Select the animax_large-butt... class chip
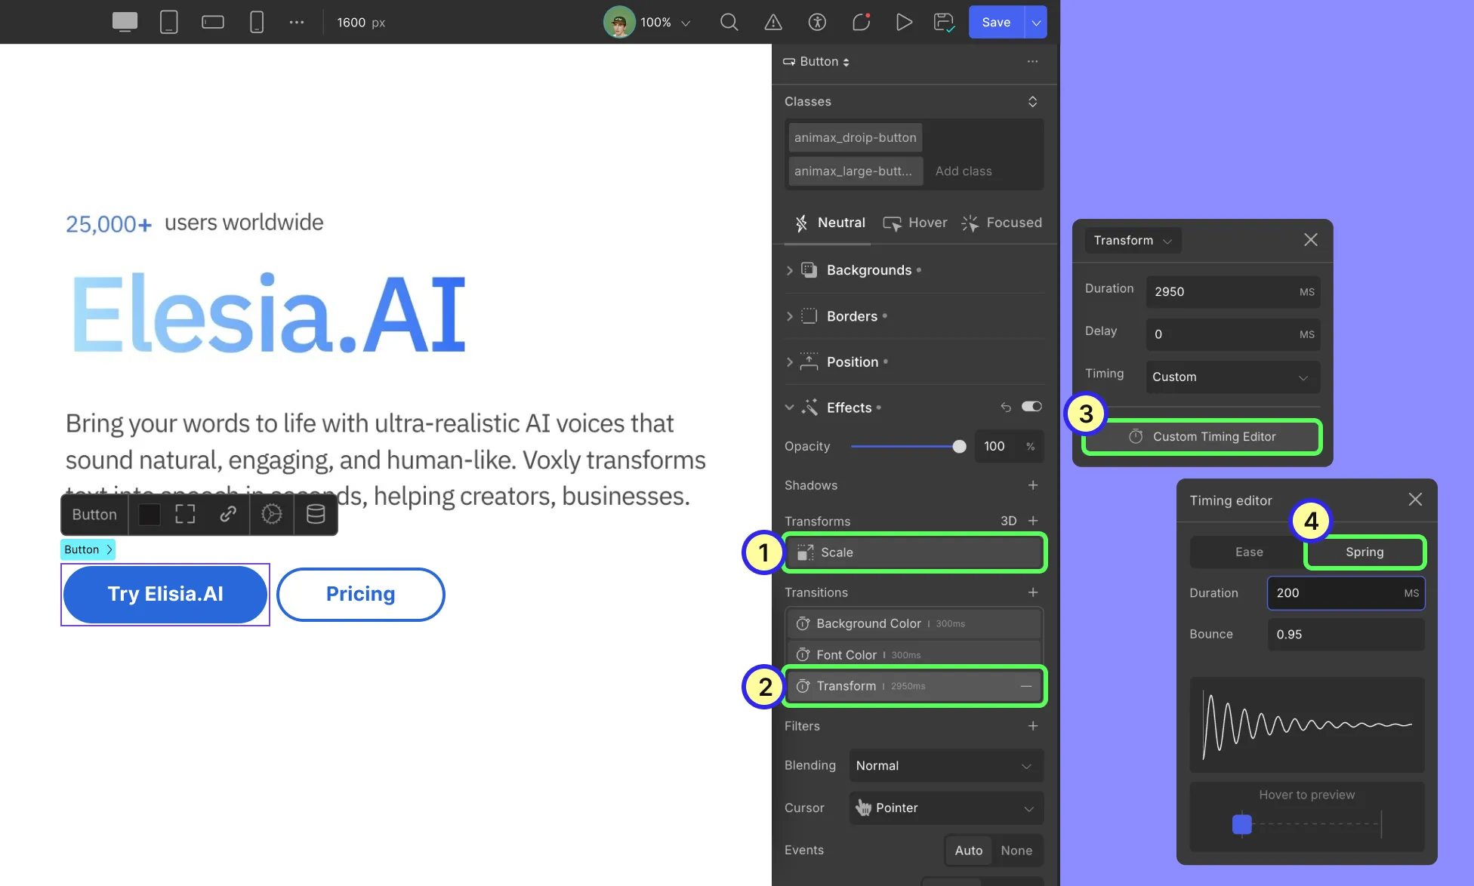Image resolution: width=1474 pixels, height=886 pixels. coord(855,171)
